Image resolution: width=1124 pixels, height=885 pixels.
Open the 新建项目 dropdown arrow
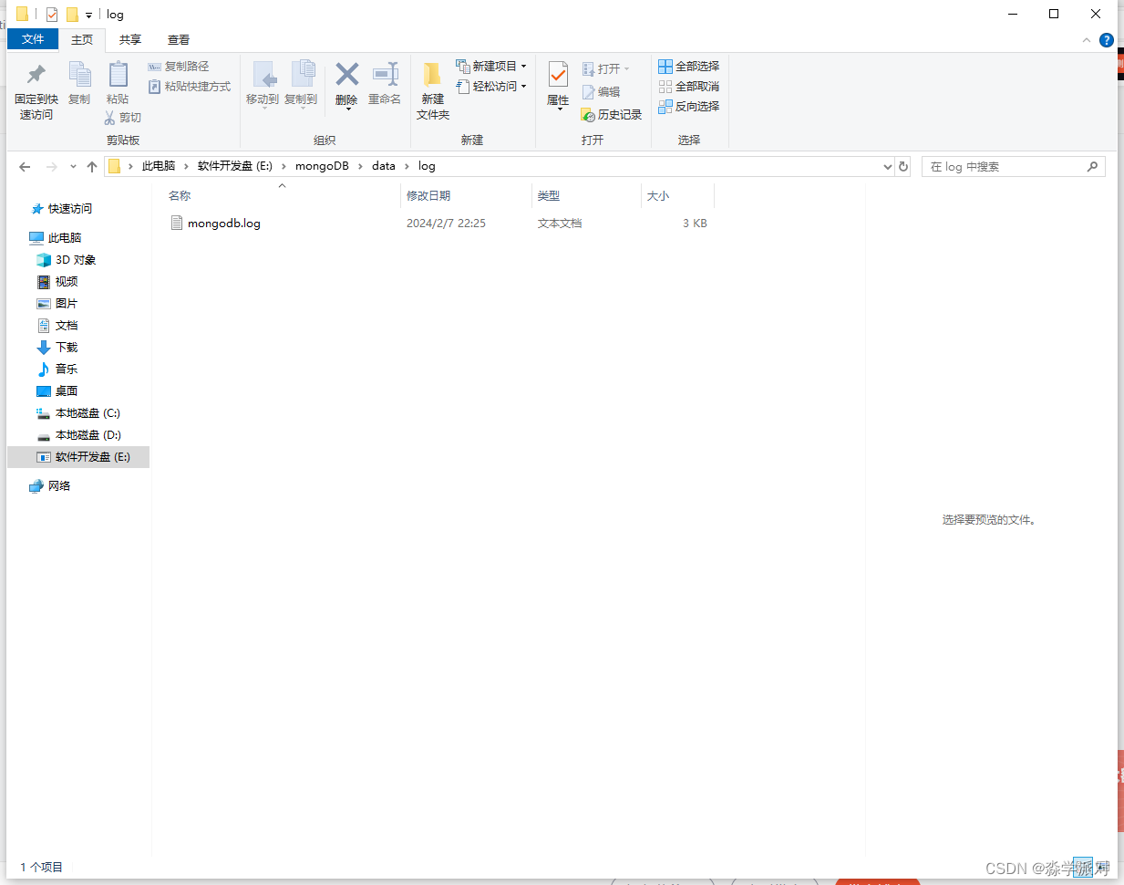pos(525,66)
